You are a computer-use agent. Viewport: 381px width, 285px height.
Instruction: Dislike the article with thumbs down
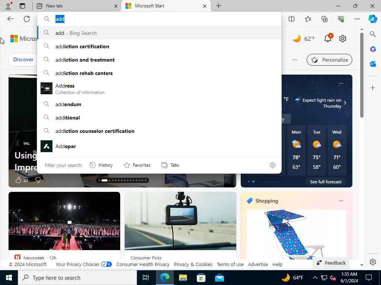click(38, 180)
